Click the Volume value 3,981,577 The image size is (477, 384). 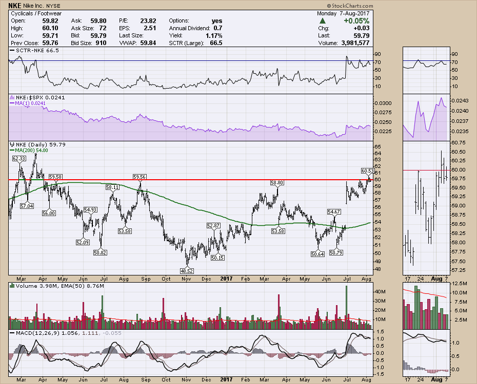tap(355, 43)
